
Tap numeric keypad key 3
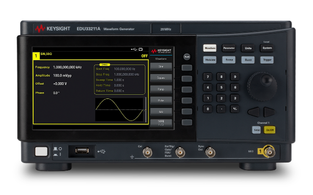[x=235, y=98]
